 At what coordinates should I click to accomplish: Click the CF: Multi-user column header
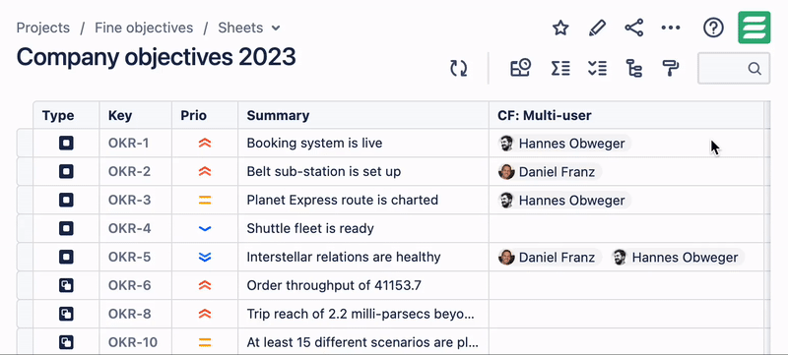pos(626,115)
